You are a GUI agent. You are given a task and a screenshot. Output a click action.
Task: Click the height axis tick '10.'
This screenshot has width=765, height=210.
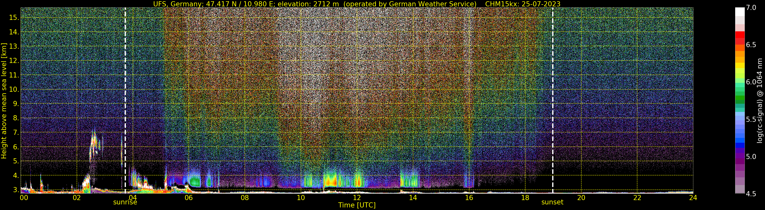pos(14,89)
